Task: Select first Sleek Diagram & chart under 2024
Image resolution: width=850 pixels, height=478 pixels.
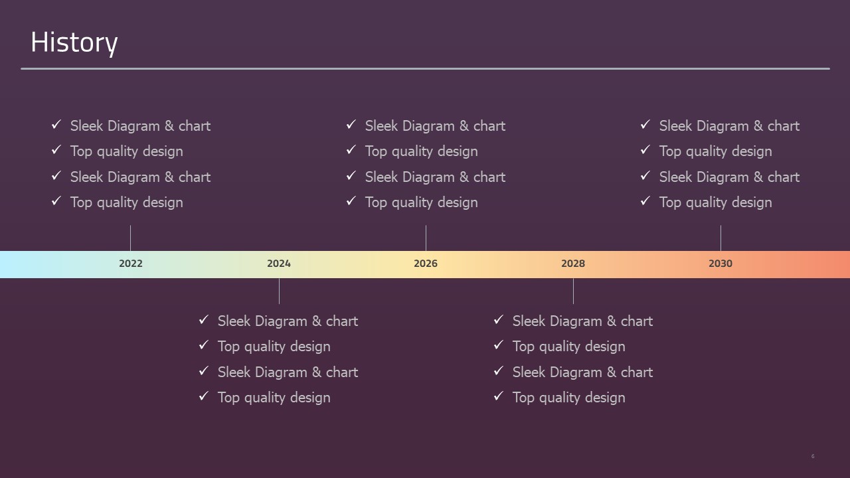Action: [288, 321]
